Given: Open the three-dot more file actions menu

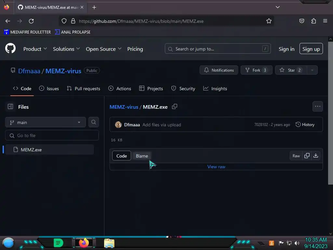Looking at the screenshot, I should click(318, 106).
